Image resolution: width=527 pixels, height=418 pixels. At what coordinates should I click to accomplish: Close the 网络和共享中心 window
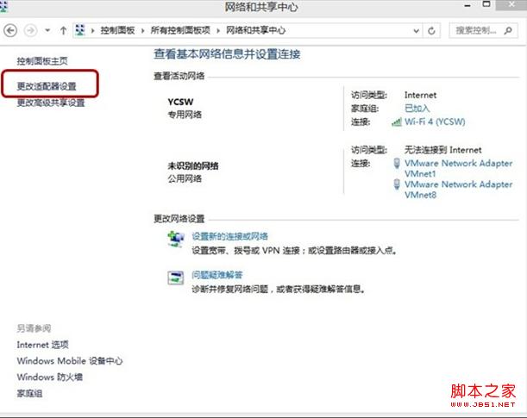511,4
